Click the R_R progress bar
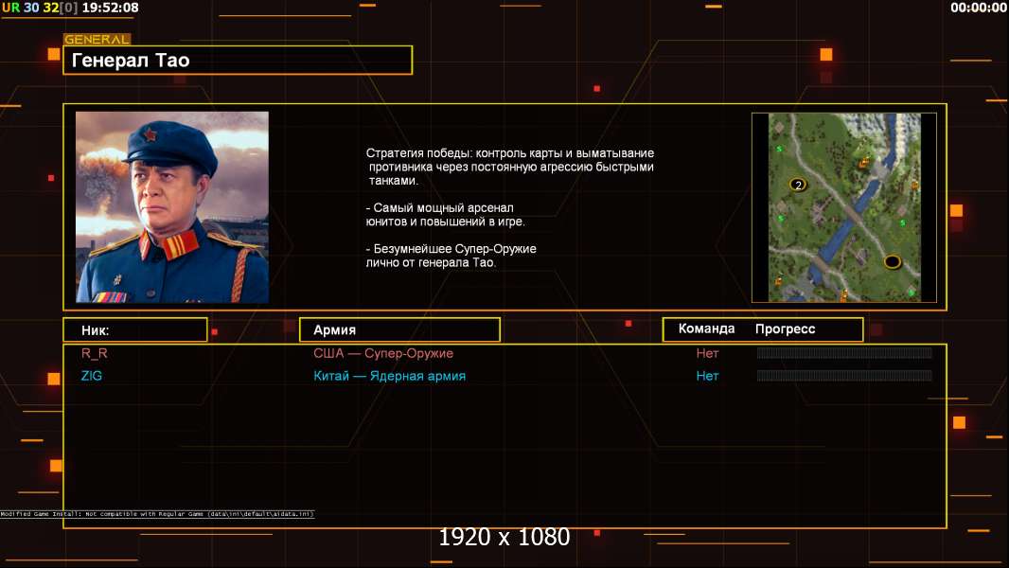 coord(844,353)
